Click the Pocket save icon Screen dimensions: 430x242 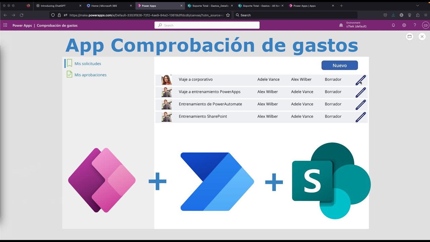pyautogui.click(x=385, y=15)
